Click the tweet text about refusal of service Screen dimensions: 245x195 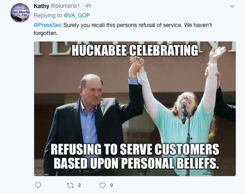[x=137, y=25]
